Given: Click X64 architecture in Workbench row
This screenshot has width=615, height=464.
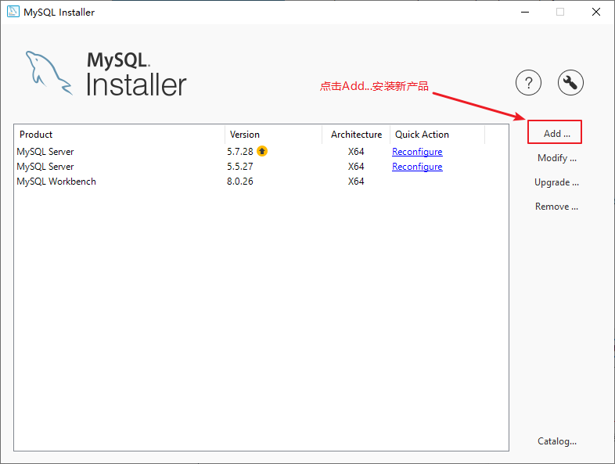Looking at the screenshot, I should 356,182.
